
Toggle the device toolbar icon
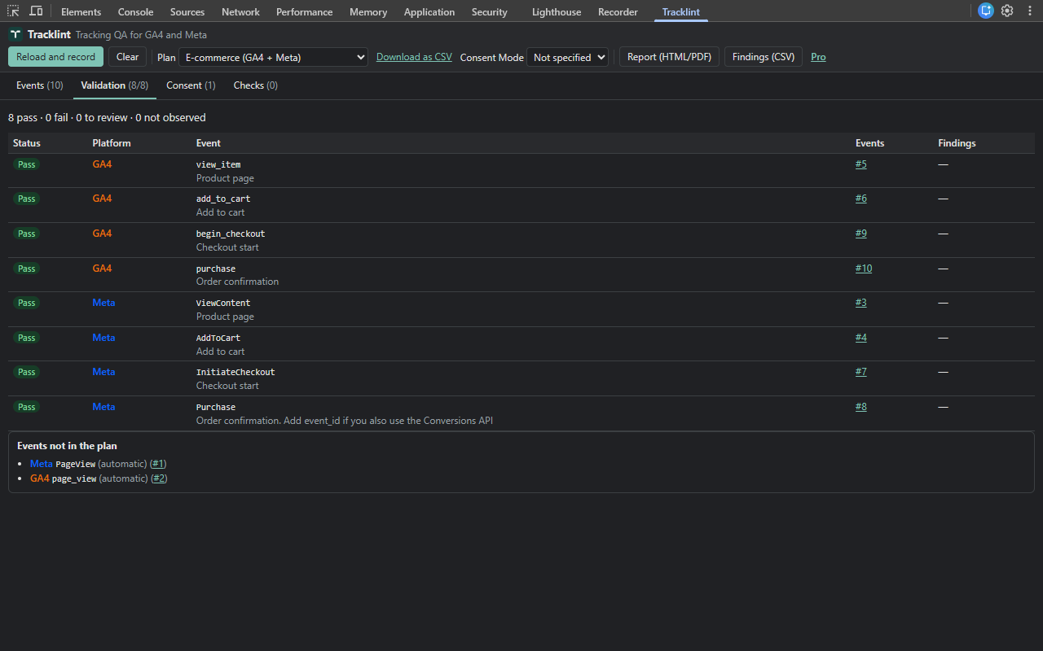pyautogui.click(x=36, y=11)
